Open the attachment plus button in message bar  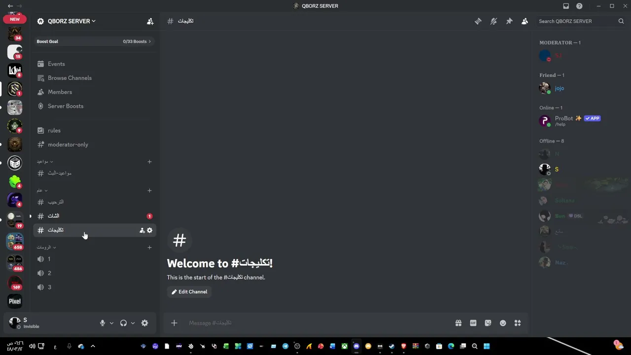[x=174, y=323]
